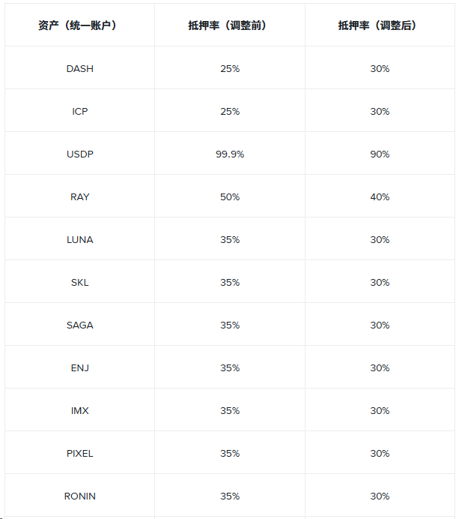Click the RONIN asset name
The image size is (456, 519).
pos(80,496)
